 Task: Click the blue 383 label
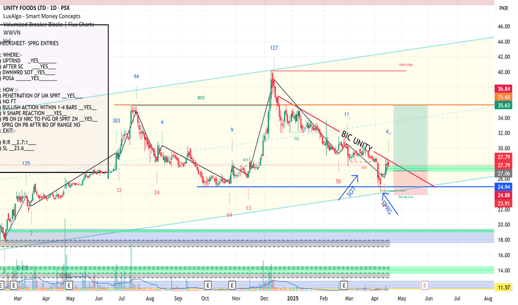point(116,121)
